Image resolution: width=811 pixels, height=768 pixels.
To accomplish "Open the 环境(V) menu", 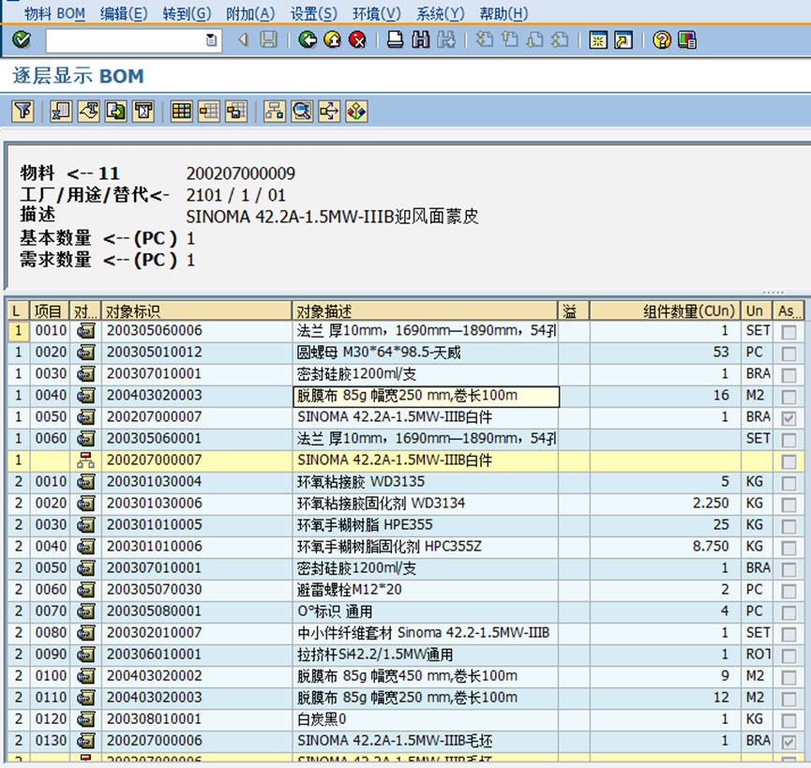I will click(x=377, y=13).
